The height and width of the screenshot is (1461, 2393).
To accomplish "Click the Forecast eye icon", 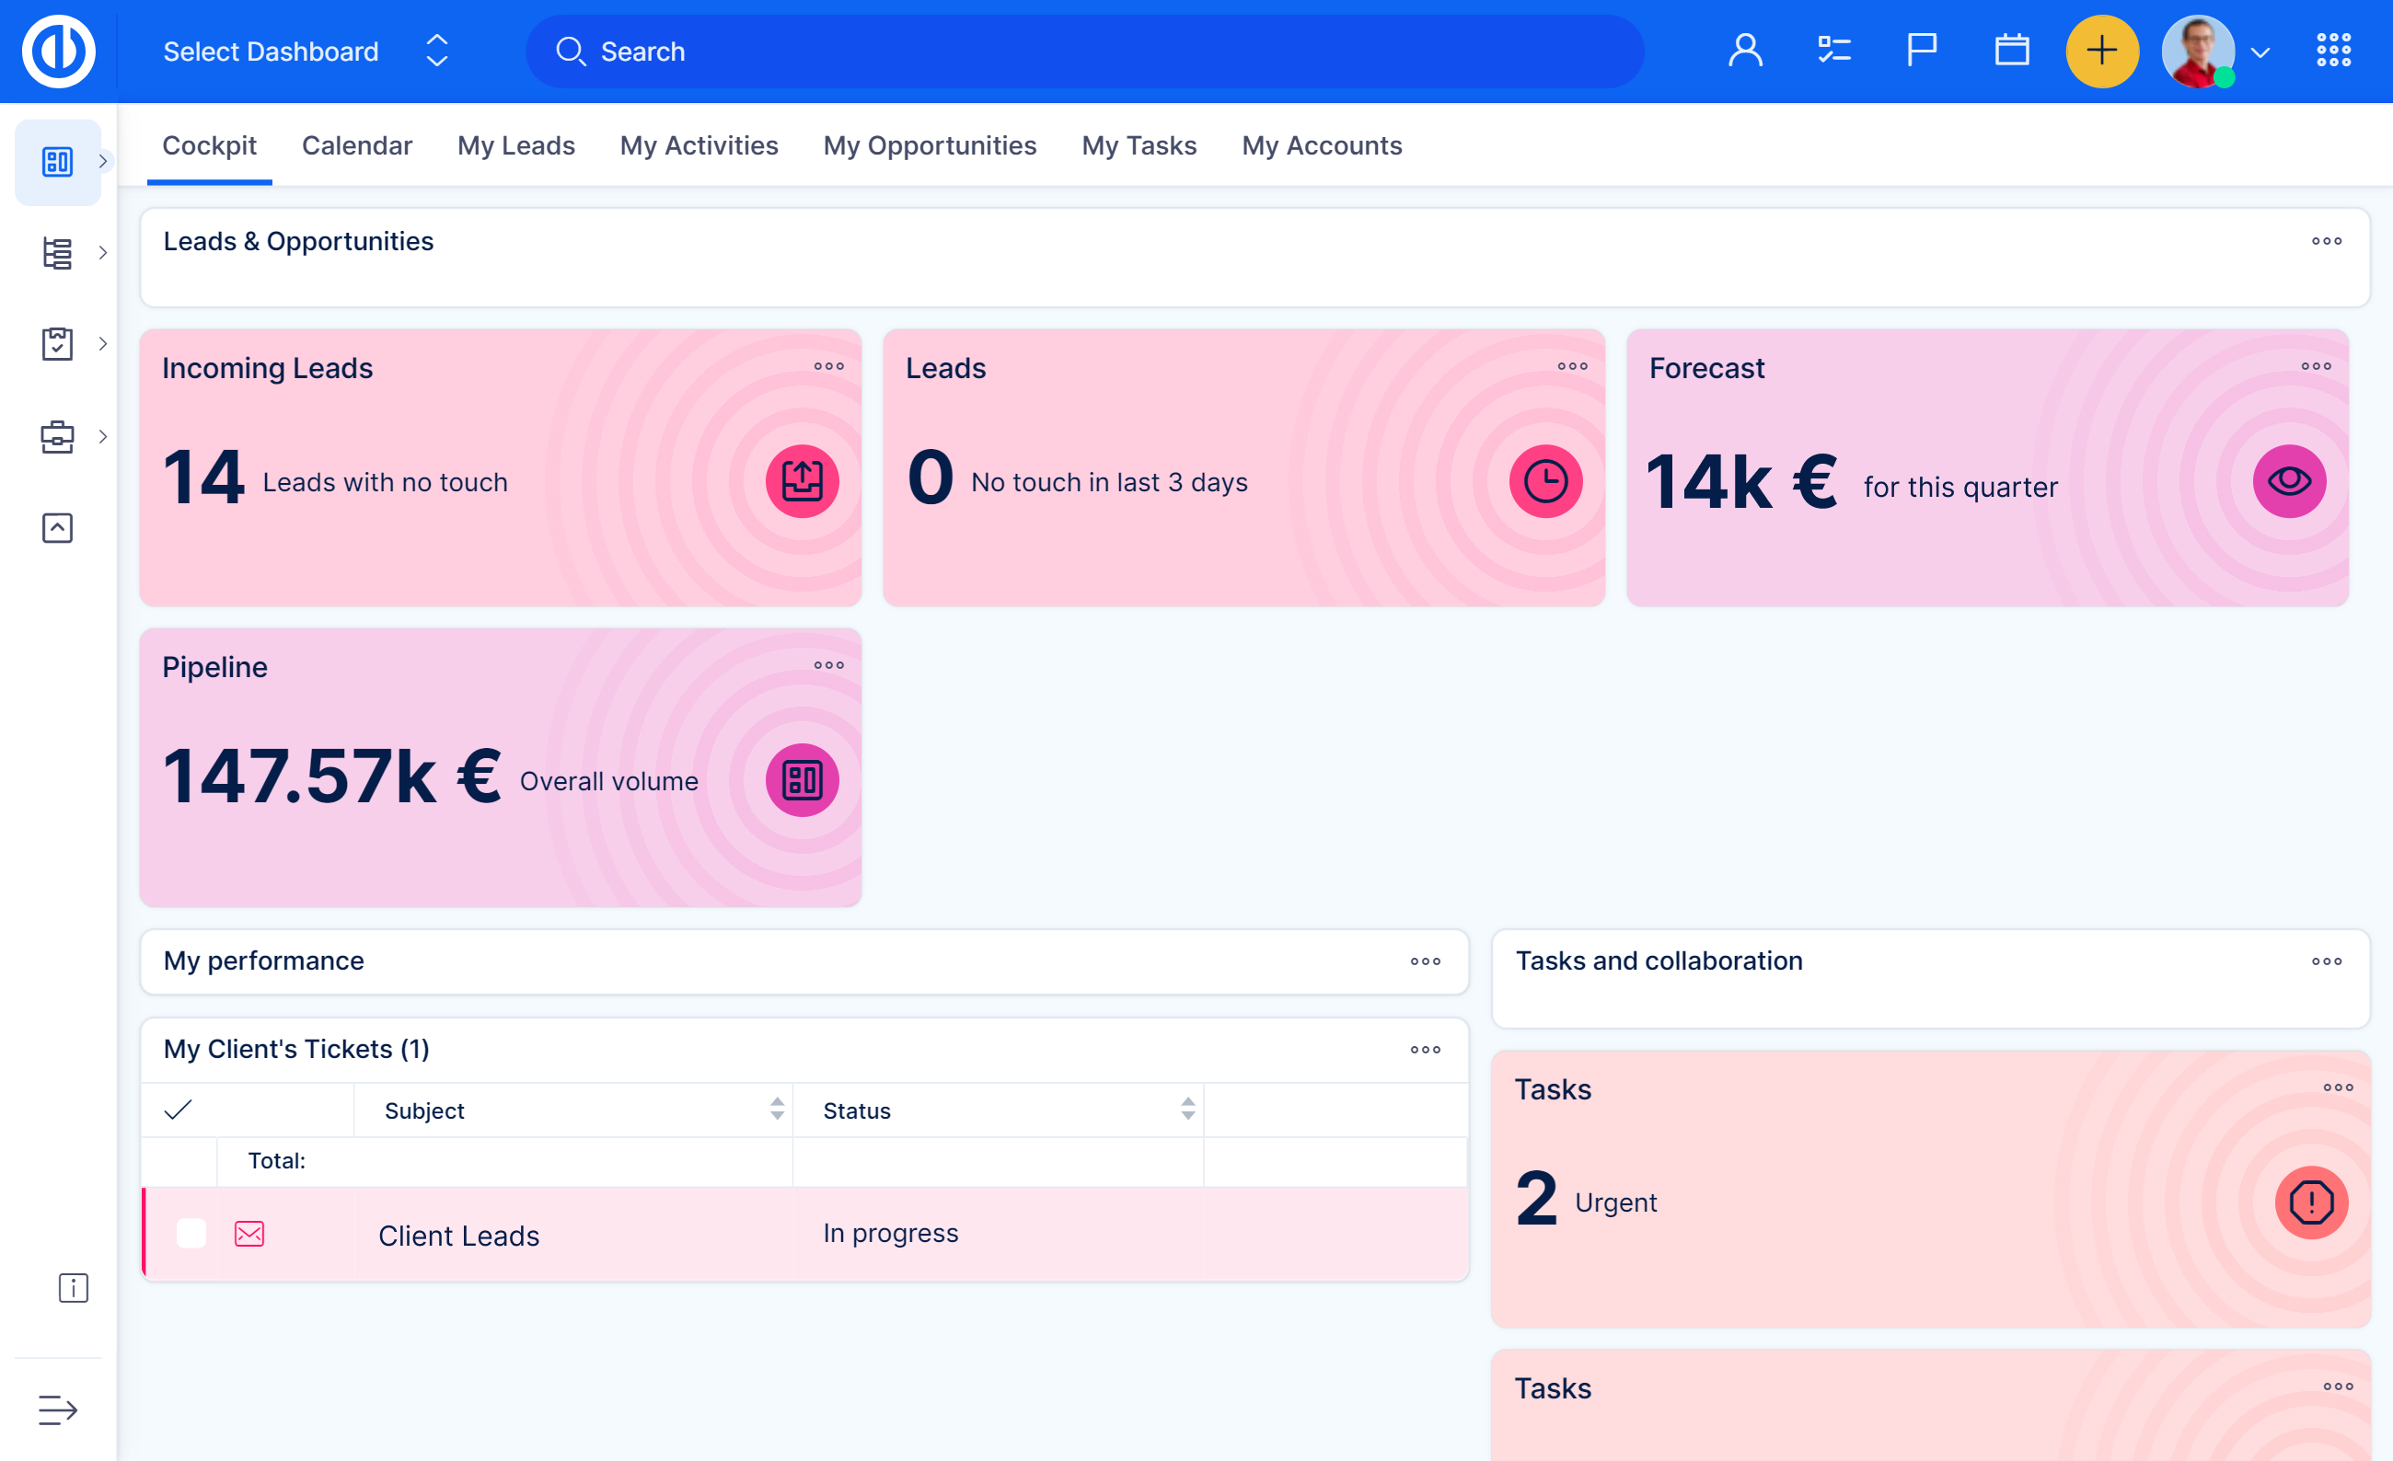I will 2288,481.
